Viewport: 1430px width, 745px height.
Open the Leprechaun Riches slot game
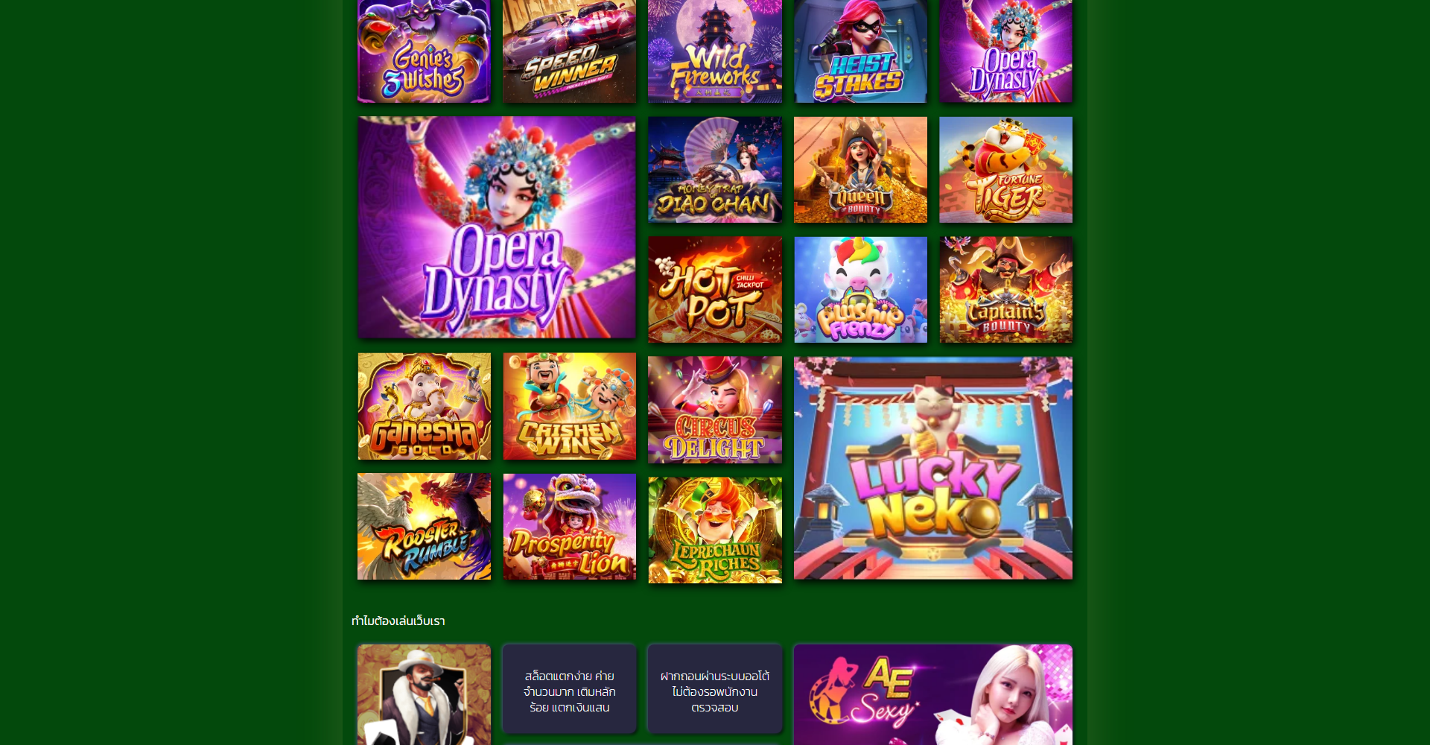[715, 530]
